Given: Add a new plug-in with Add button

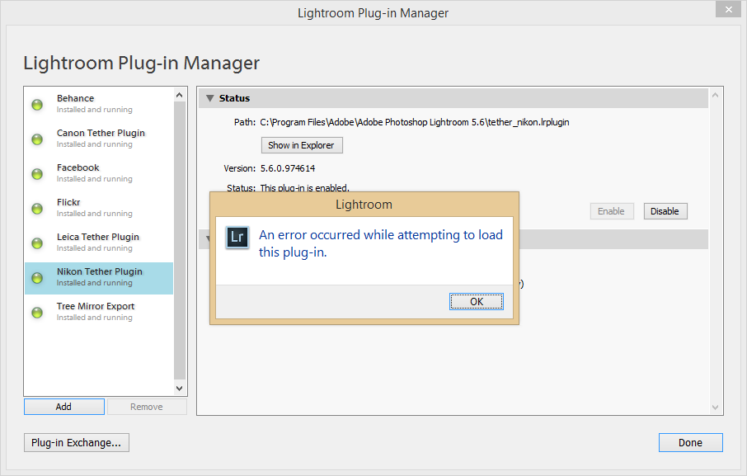Looking at the screenshot, I should point(63,407).
